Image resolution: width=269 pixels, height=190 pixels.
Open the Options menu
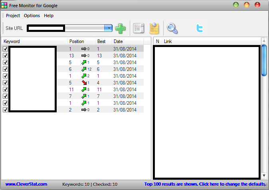tap(32, 16)
